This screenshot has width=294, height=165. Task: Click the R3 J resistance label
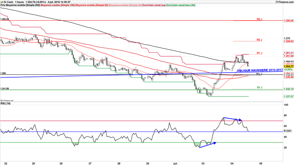[259, 19]
